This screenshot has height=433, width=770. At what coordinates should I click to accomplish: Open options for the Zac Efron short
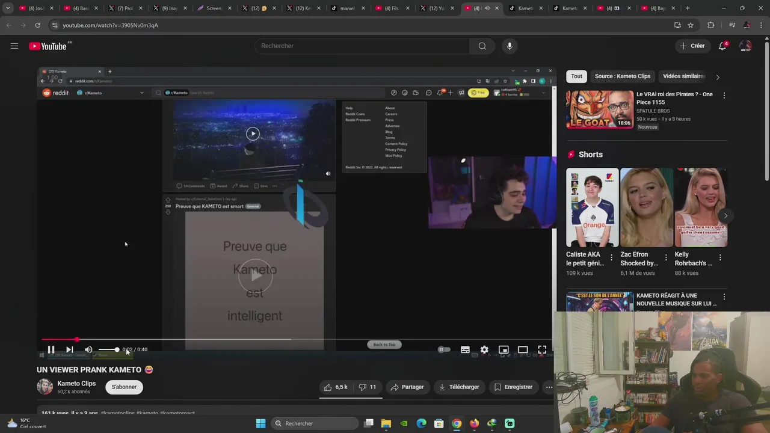(666, 257)
